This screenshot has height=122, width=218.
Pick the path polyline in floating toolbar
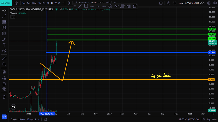[x=116, y=6]
